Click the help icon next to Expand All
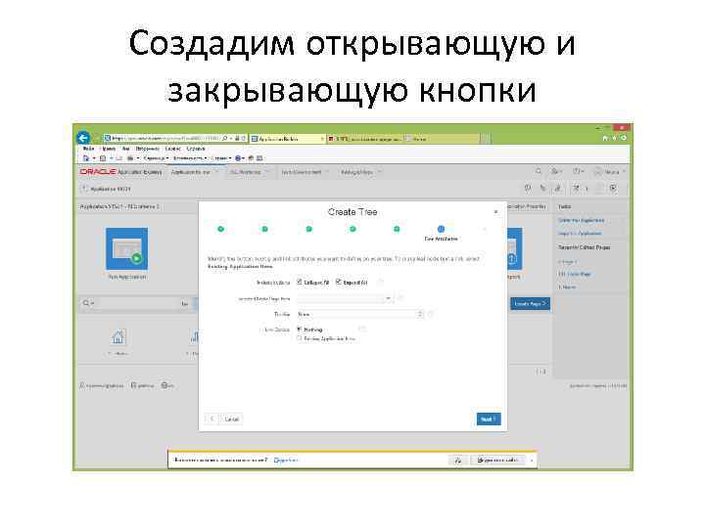Viewport: 705px width, 528px height. tap(380, 283)
